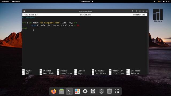This screenshot has width=171, height=96.
Task: Click the word echo in the script
Action: click(x=34, y=25)
